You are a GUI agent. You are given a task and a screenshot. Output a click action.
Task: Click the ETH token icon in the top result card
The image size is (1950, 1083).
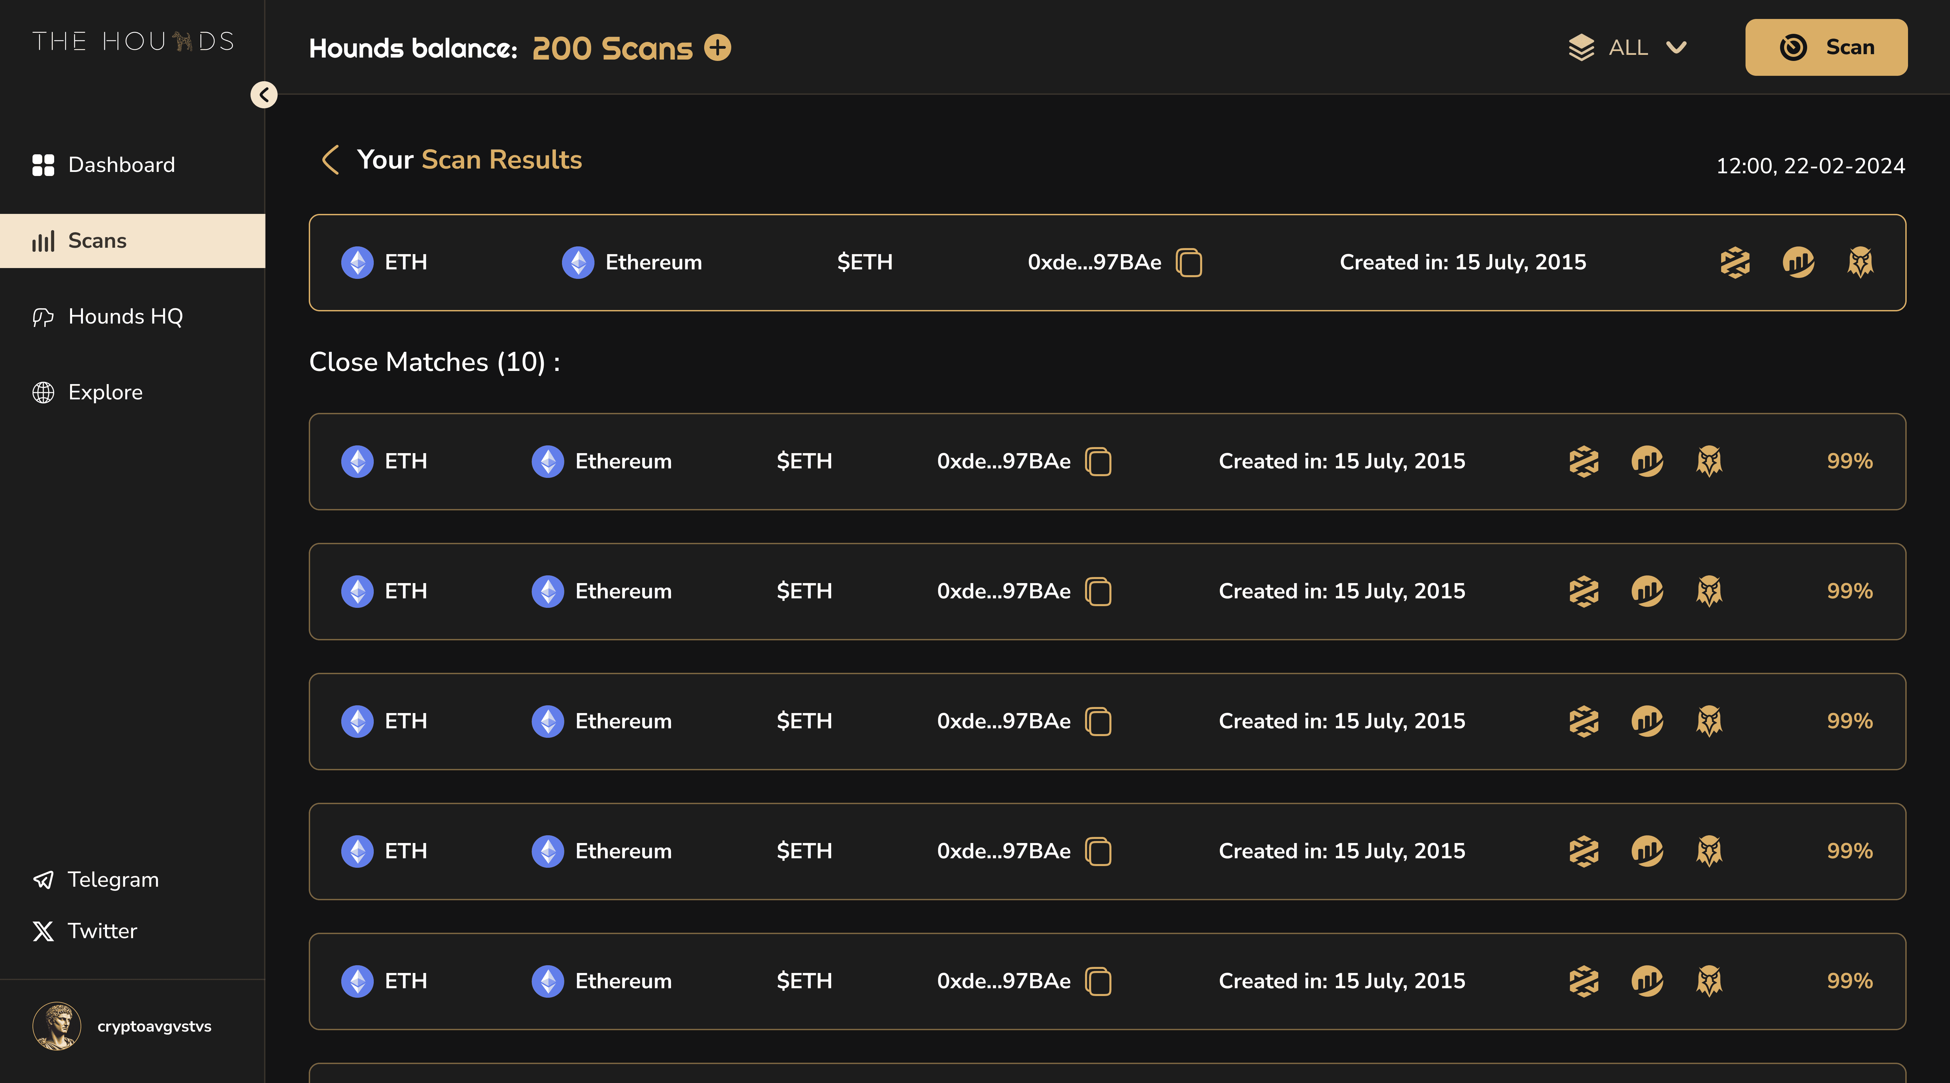(x=357, y=263)
